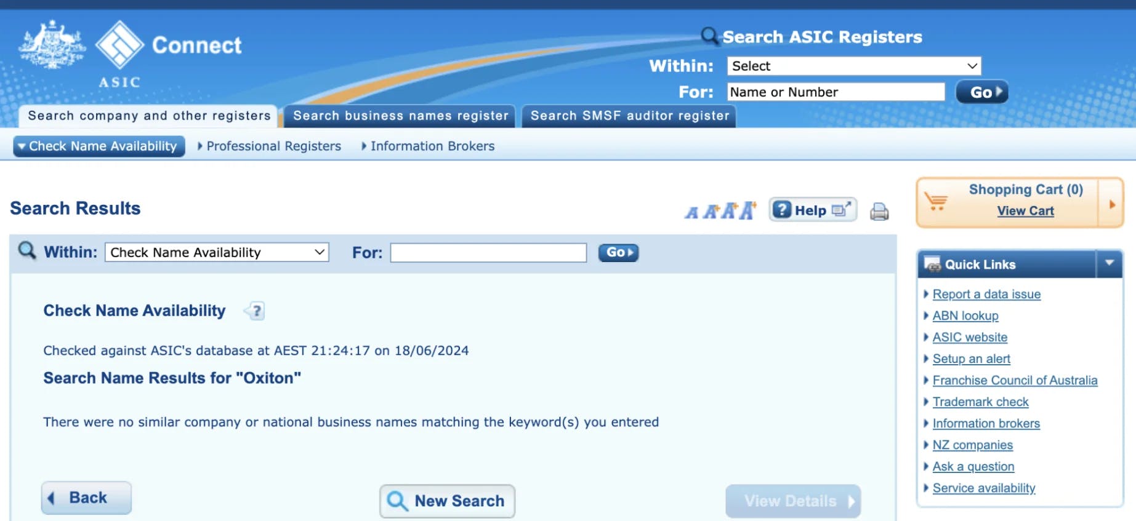Open the ASIC website link

(970, 337)
